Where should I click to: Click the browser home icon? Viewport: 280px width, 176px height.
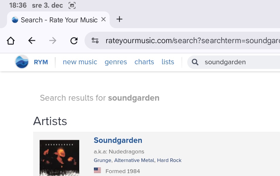[x=11, y=40]
